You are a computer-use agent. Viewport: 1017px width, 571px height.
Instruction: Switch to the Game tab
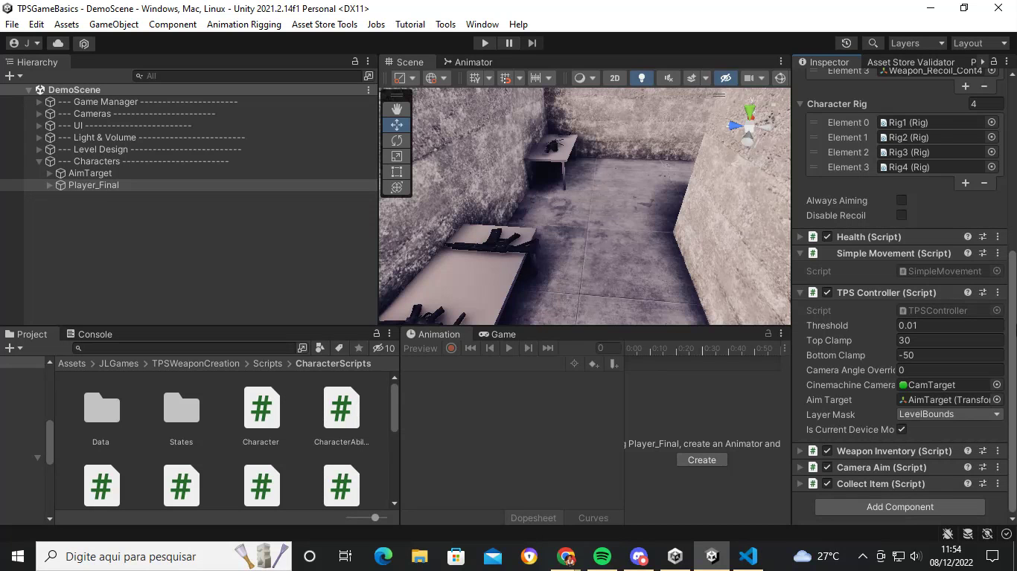click(x=497, y=334)
